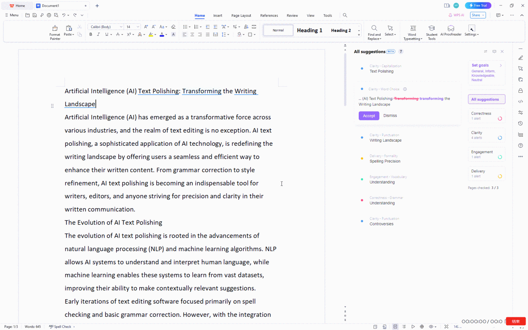Apply the yellow highlight color

pos(151,34)
